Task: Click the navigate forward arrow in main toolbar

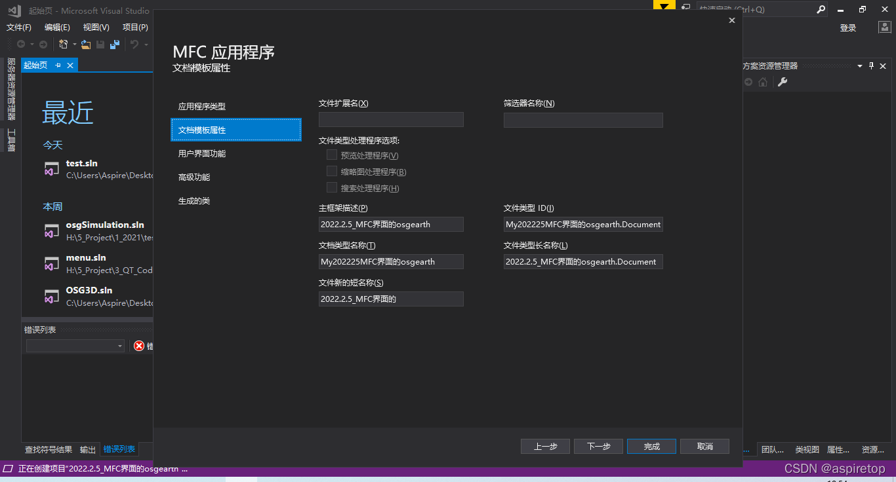Action: pyautogui.click(x=43, y=45)
